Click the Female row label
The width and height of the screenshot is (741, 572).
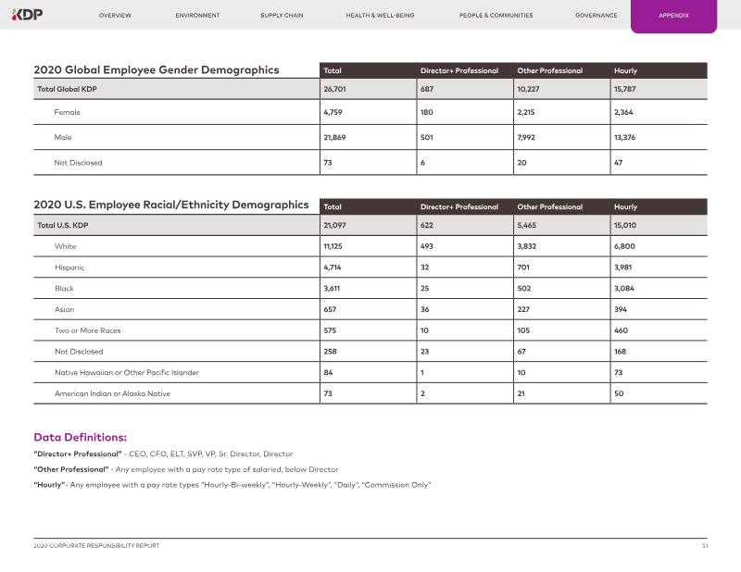pos(68,112)
